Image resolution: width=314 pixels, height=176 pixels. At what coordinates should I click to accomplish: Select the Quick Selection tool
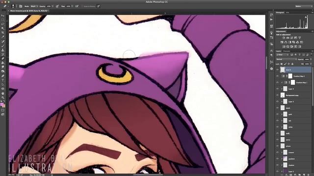pos(3,28)
